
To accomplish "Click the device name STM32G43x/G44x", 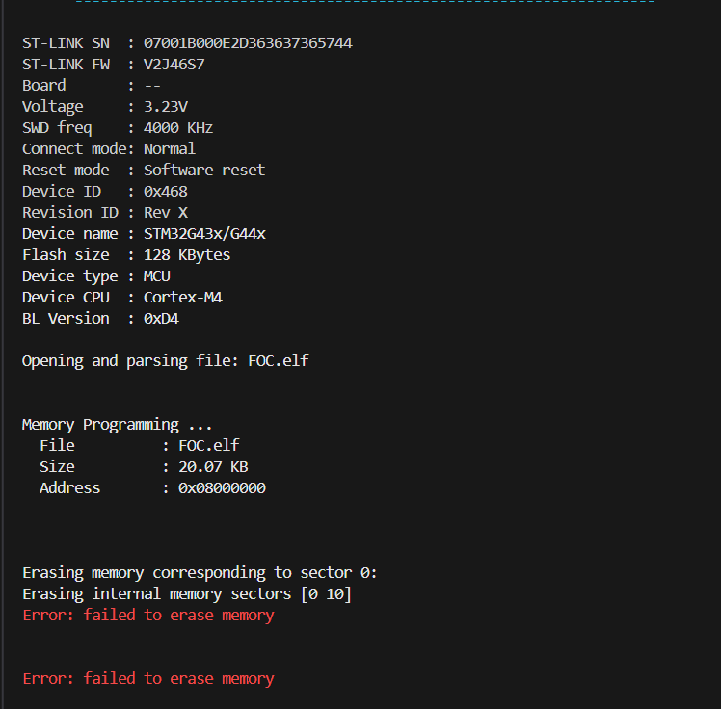I will (x=204, y=234).
